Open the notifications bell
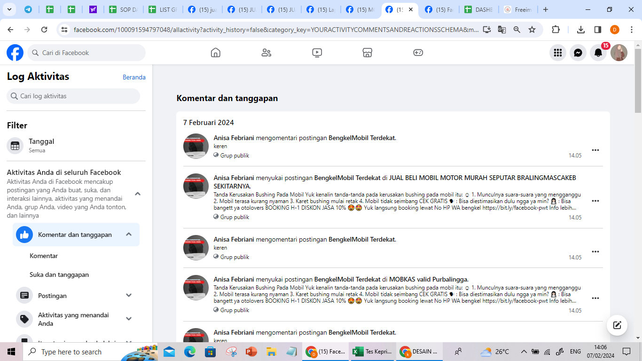The width and height of the screenshot is (642, 361). [598, 53]
